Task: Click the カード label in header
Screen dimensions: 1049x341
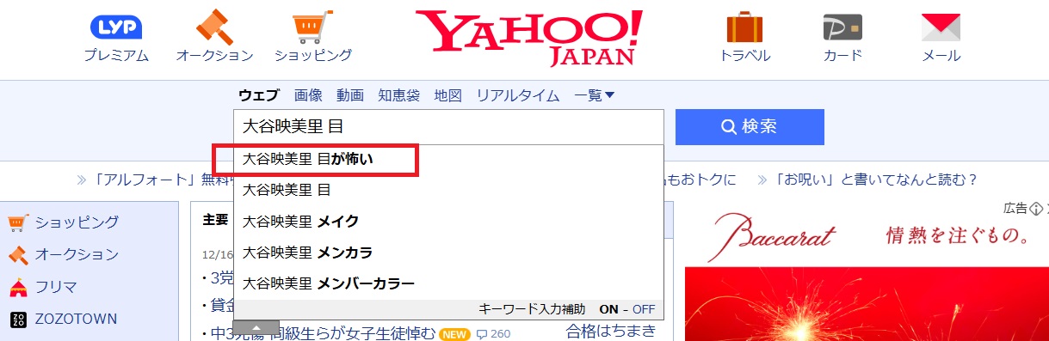Action: click(x=842, y=56)
